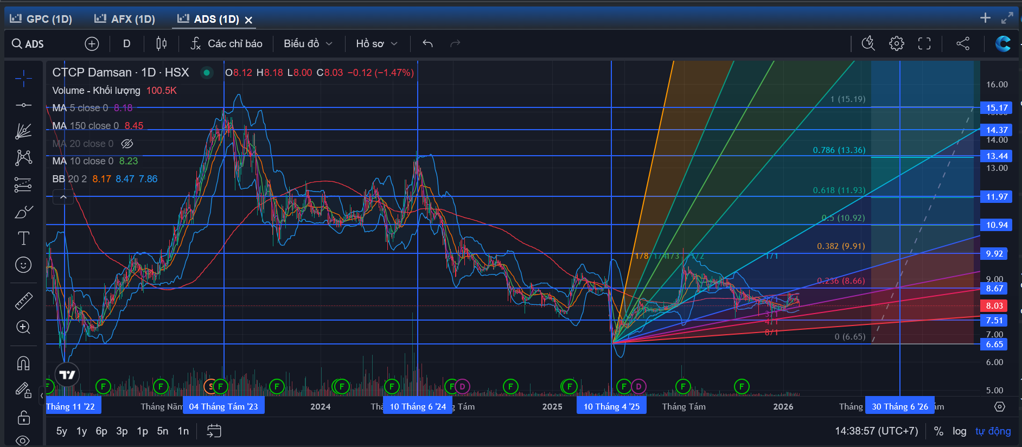The height and width of the screenshot is (447, 1022).
Task: Expand the Hồ sơ dropdown
Action: 377,44
